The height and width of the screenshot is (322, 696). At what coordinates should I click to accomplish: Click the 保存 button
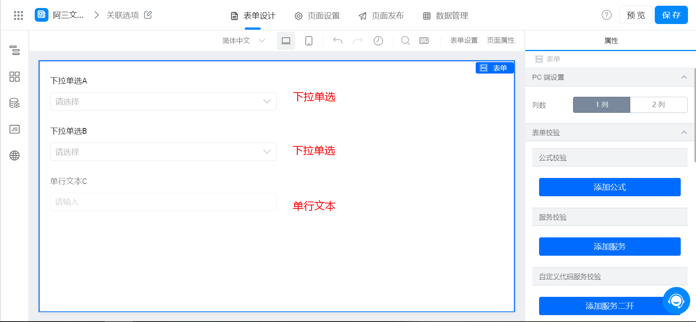pos(671,15)
